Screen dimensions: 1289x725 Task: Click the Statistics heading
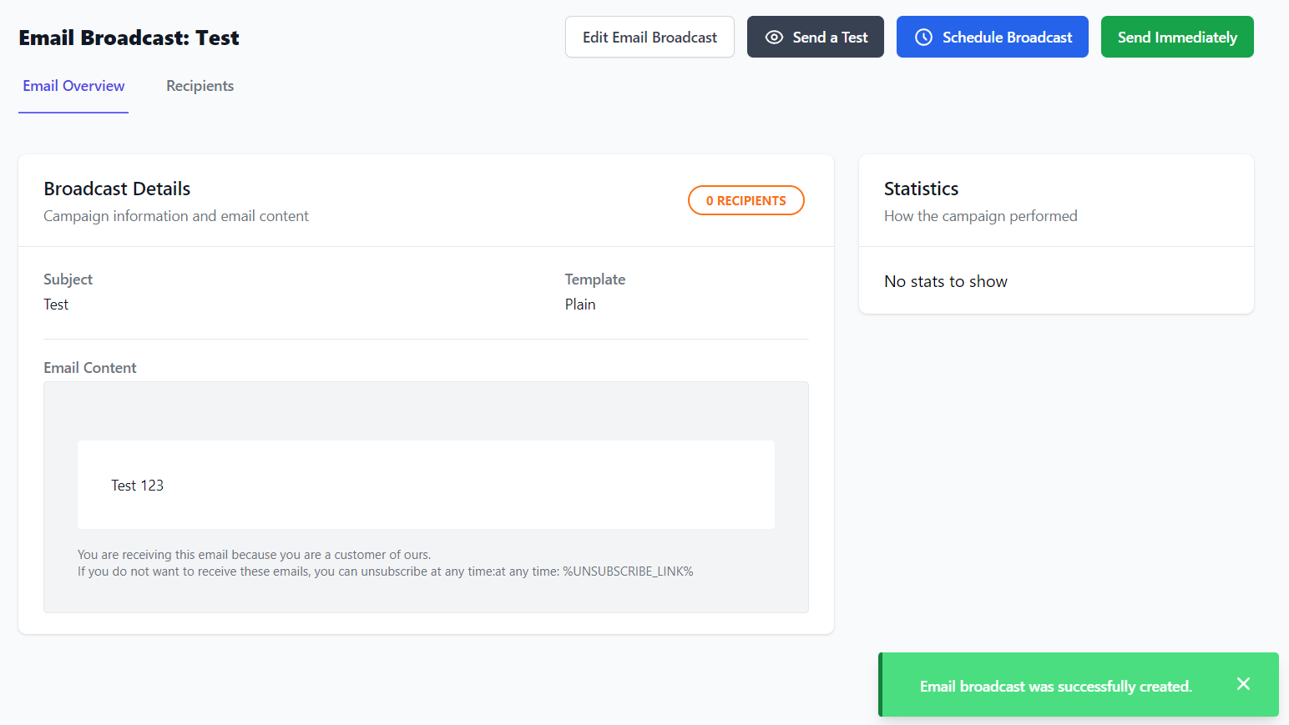pyautogui.click(x=921, y=189)
